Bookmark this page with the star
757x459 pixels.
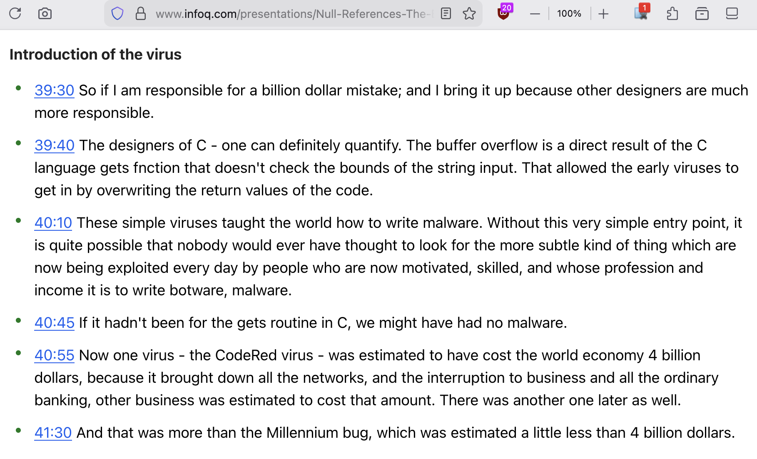point(469,14)
